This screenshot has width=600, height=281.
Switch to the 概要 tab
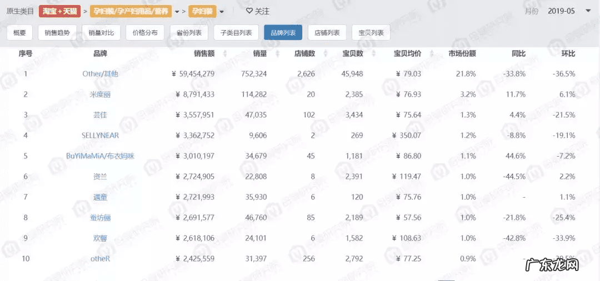tap(19, 33)
